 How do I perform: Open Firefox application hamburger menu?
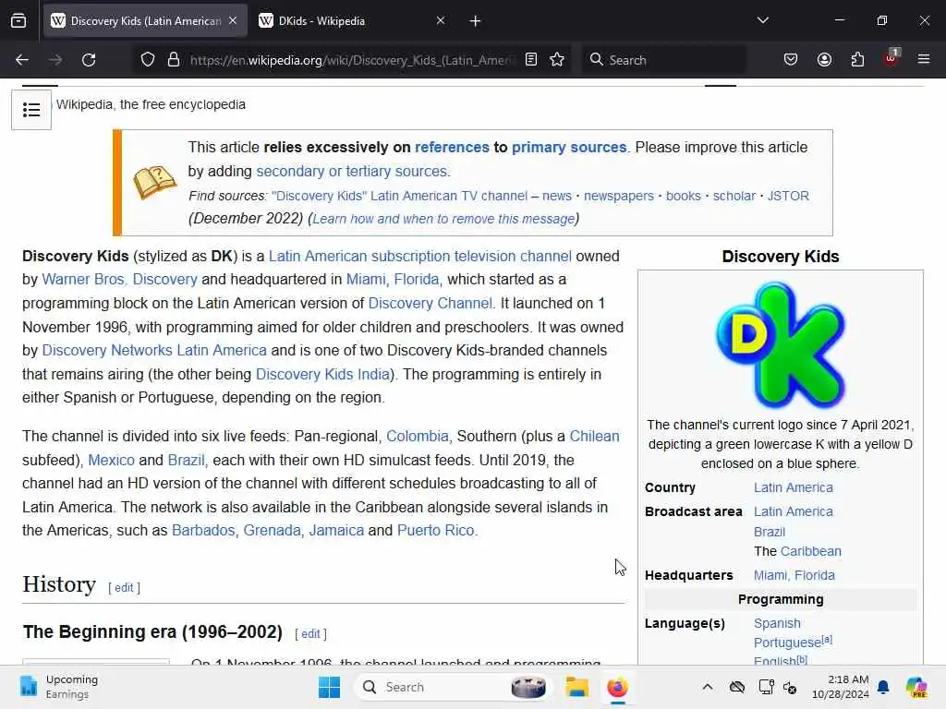tap(924, 60)
